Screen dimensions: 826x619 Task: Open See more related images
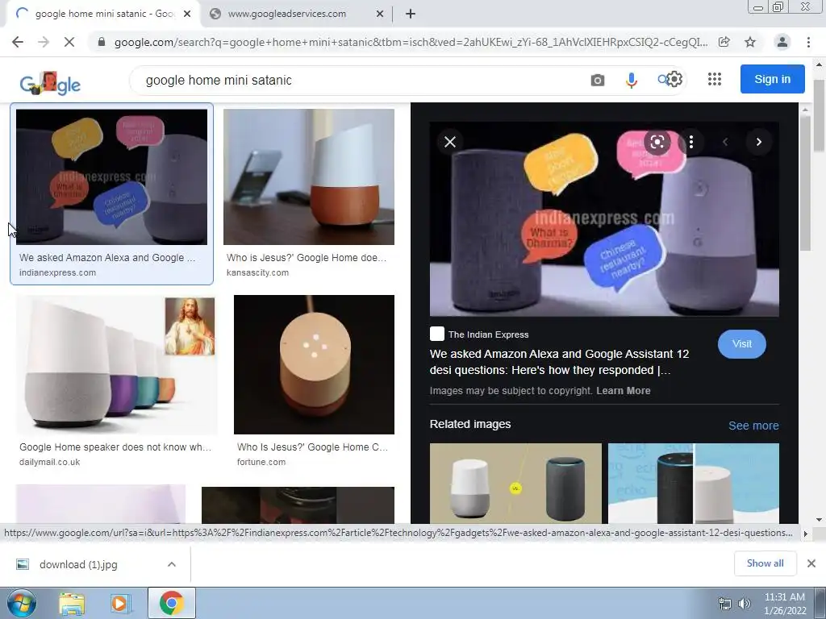pos(753,426)
